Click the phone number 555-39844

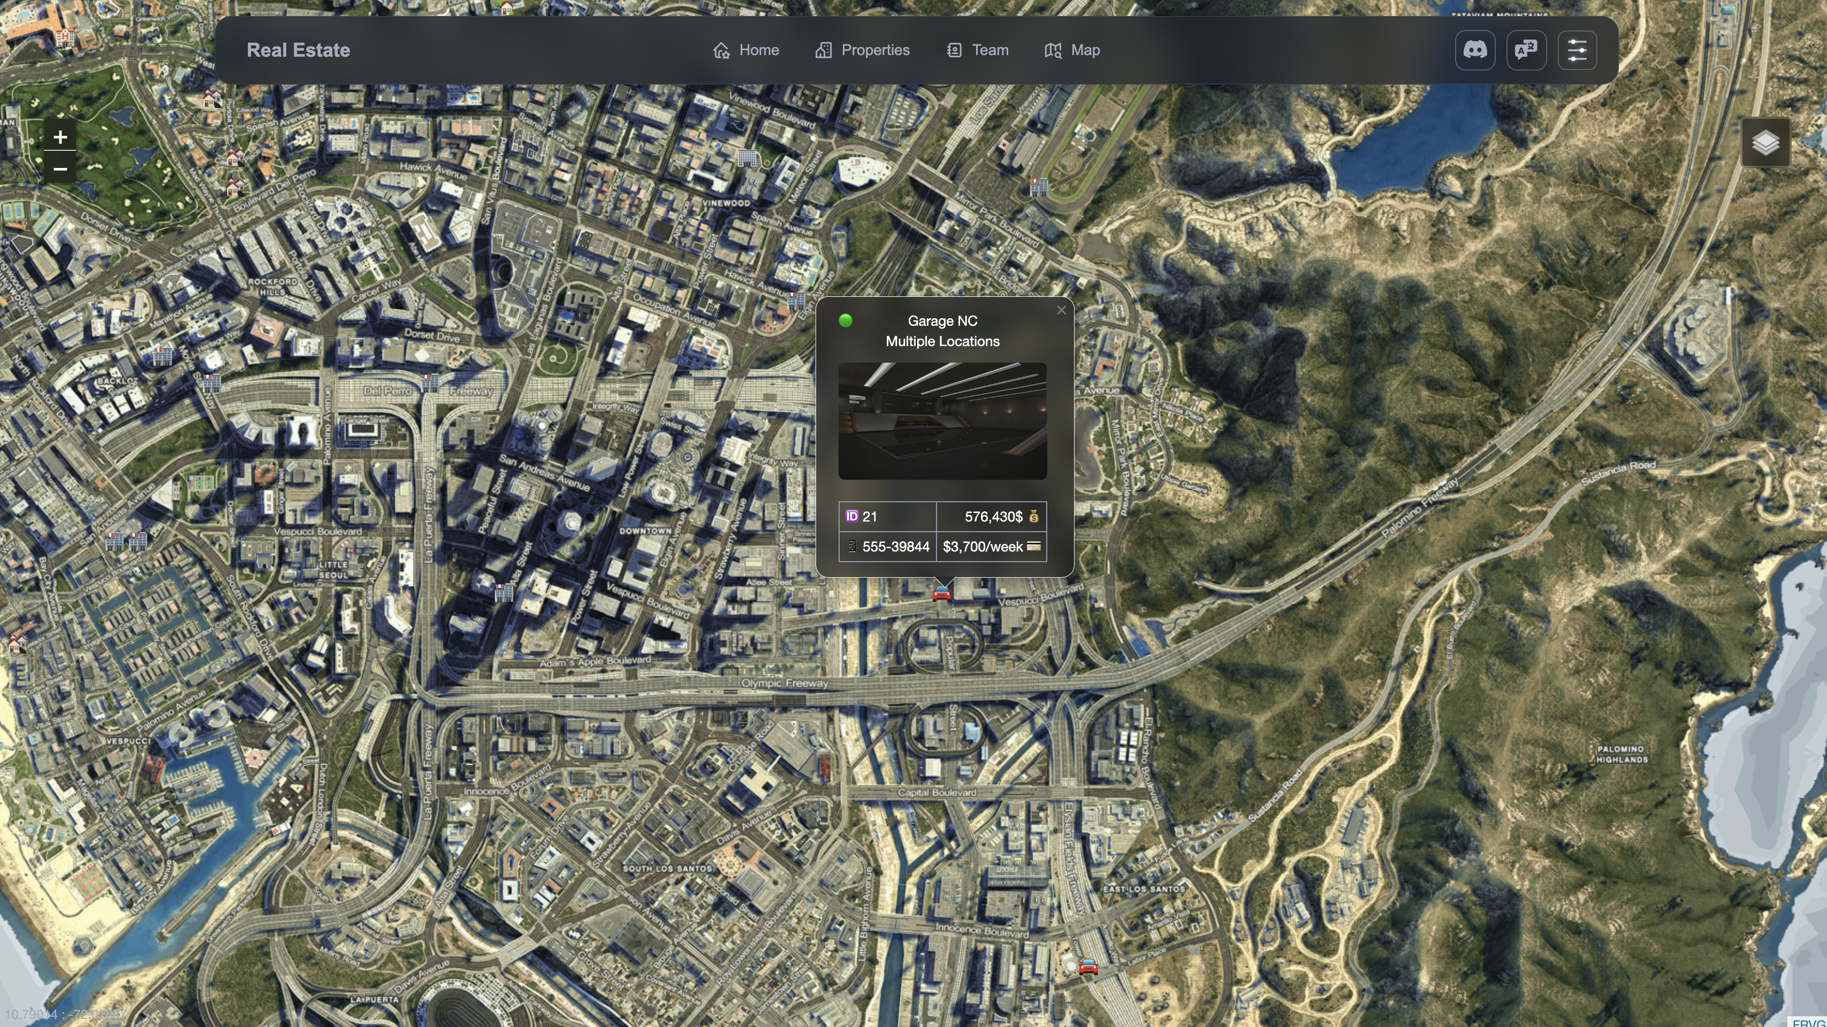[x=895, y=547]
